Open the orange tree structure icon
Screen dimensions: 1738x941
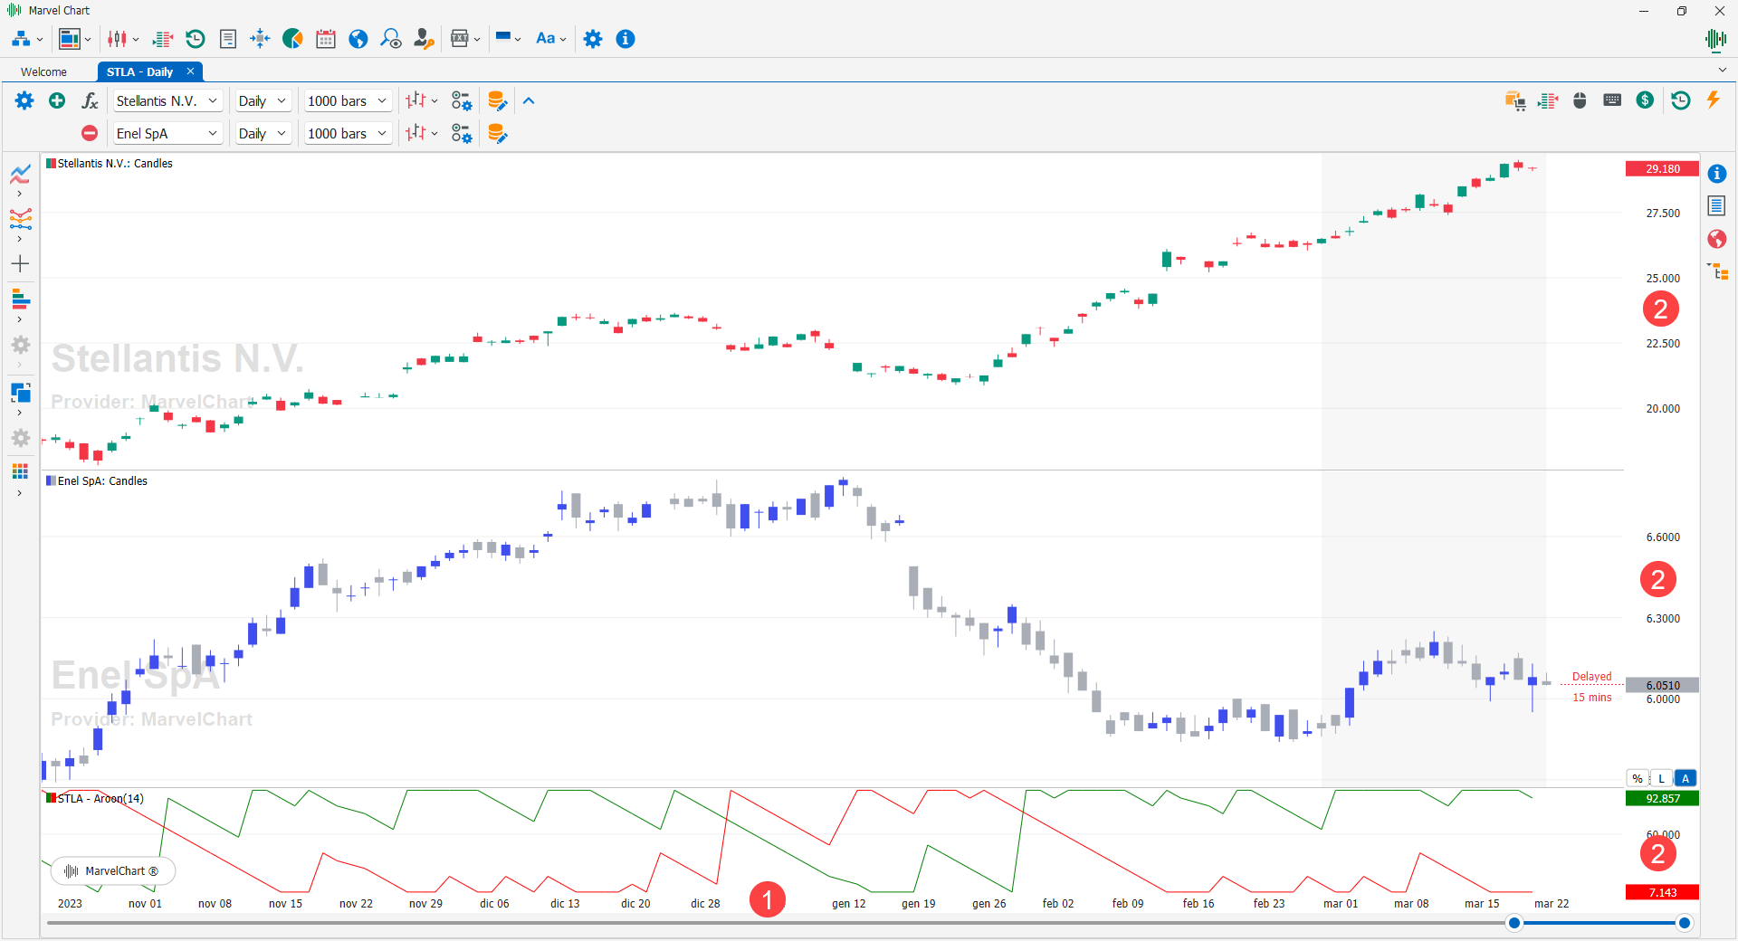tap(1717, 271)
